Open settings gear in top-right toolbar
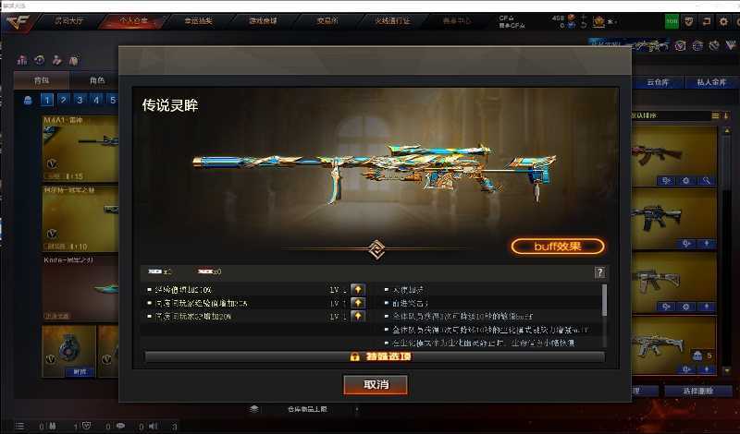The image size is (740, 434). [723, 21]
